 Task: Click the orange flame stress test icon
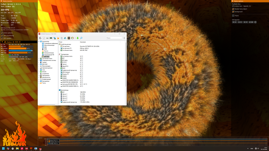58,38
